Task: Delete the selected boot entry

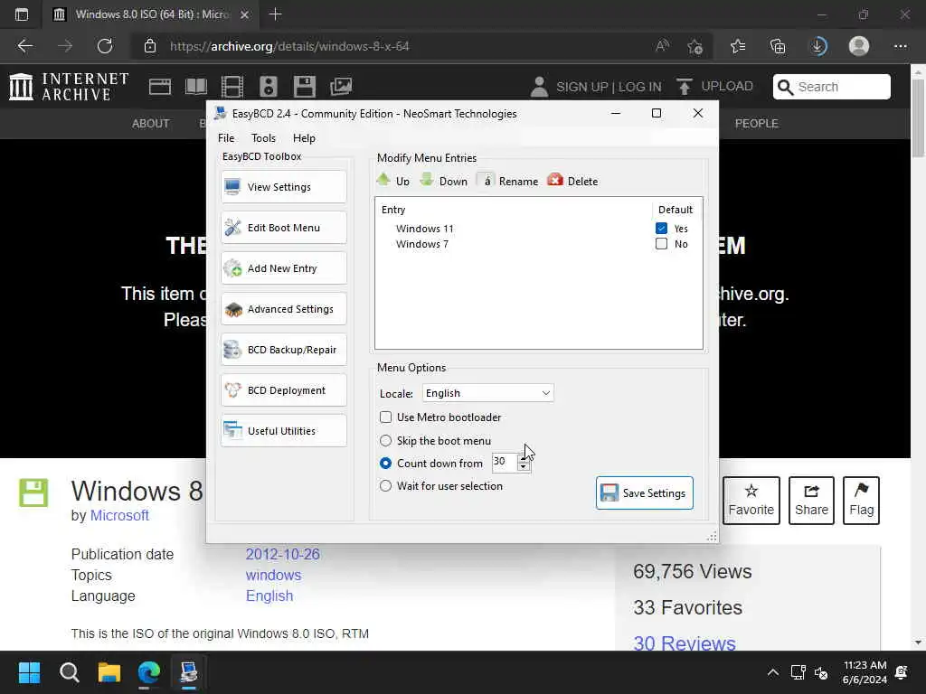Action: tap(572, 181)
